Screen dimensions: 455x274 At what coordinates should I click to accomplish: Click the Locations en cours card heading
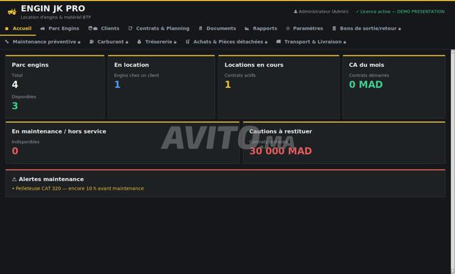tap(254, 65)
